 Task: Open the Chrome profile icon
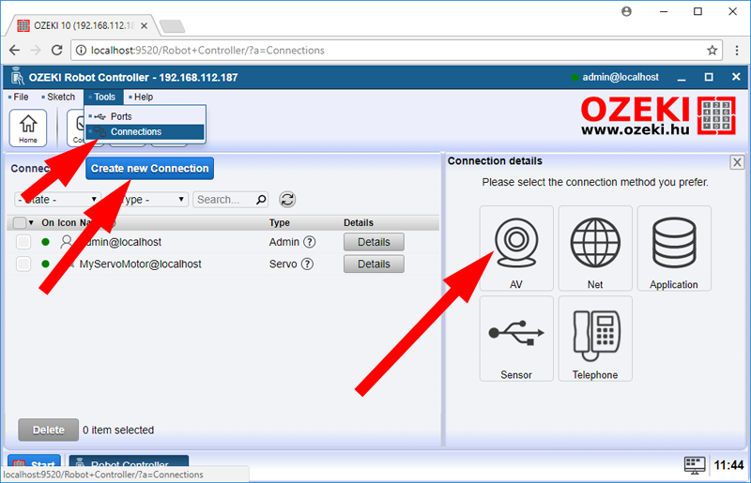[x=626, y=11]
